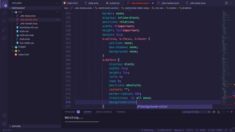Open Run and Debug view
The width and height of the screenshot is (235, 132).
point(4,29)
